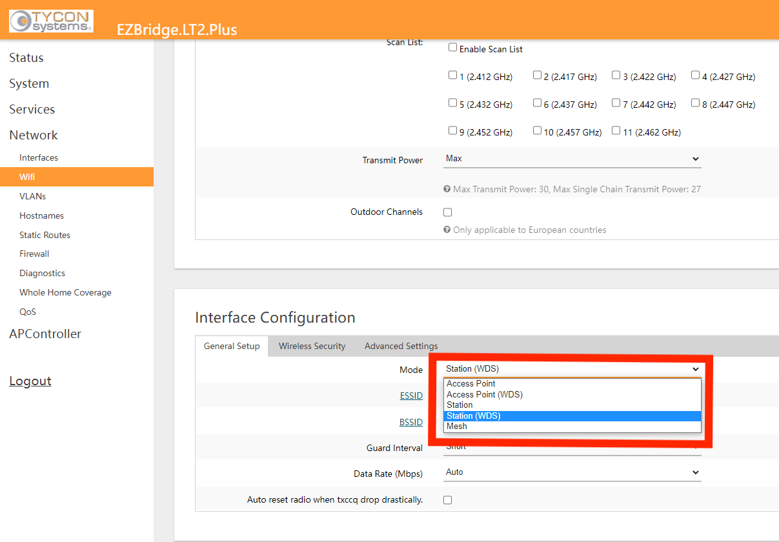Click the BSSID label link

pyautogui.click(x=411, y=422)
